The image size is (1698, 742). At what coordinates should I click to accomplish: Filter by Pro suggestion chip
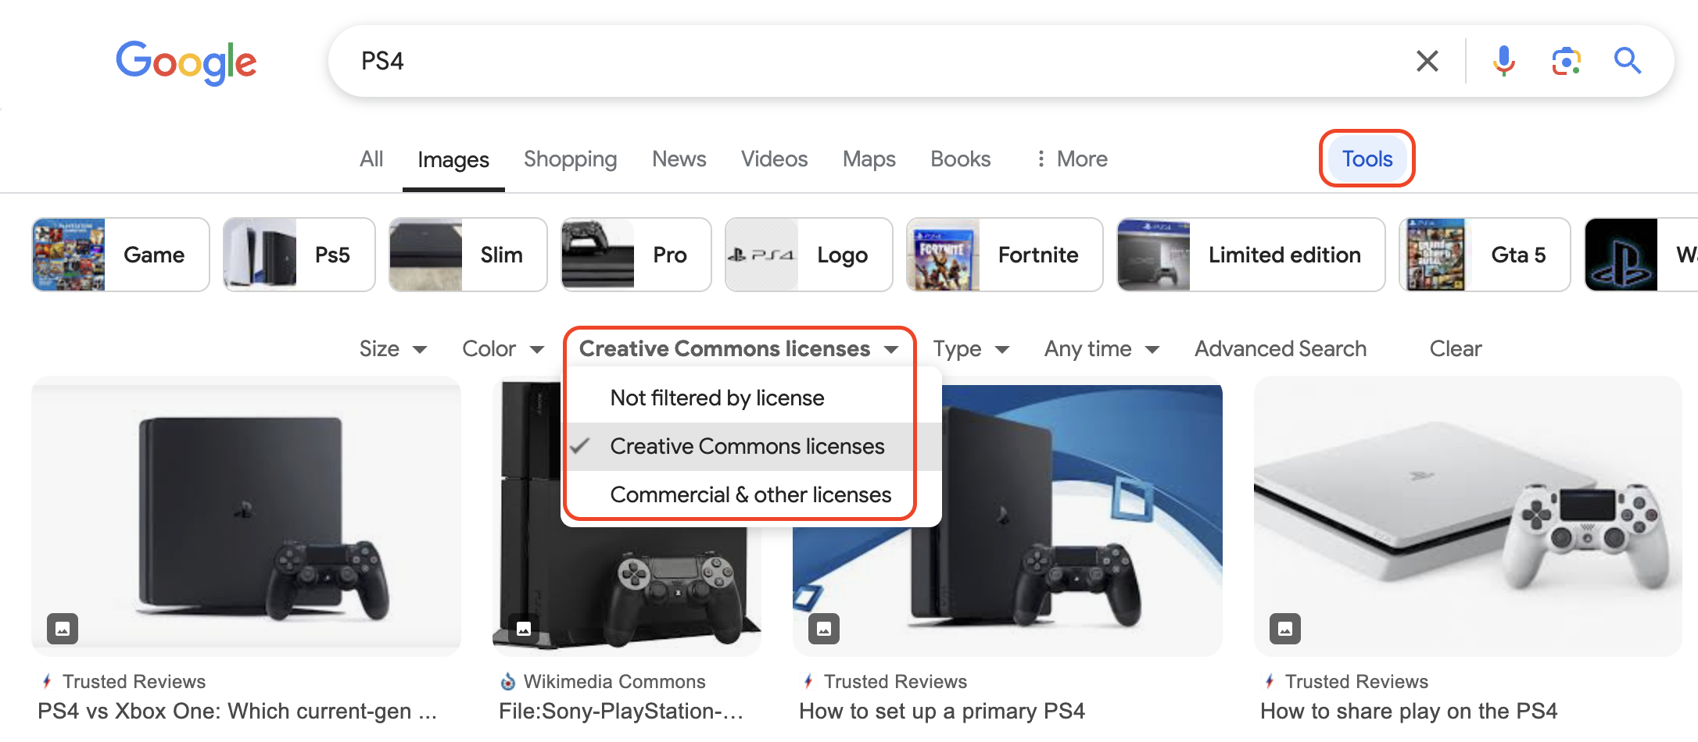click(636, 255)
